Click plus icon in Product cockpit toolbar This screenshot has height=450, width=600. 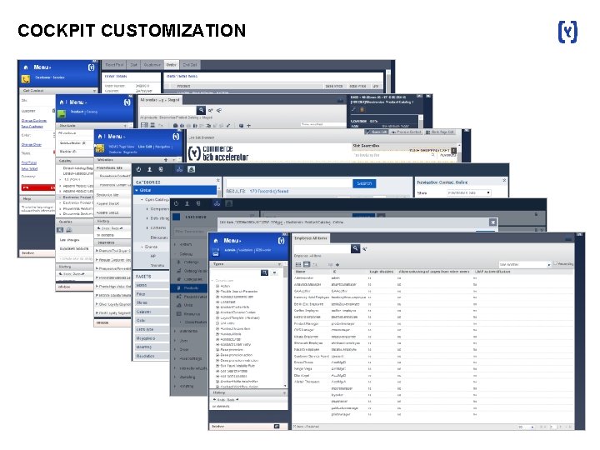click(x=248, y=126)
